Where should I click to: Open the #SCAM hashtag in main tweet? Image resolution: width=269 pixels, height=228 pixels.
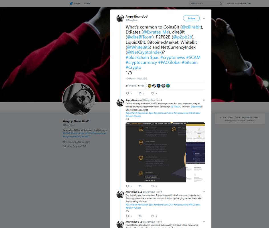tap(193, 58)
